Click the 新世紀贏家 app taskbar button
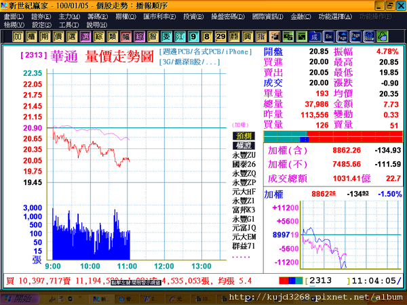Viewport: 407px width, 305px height. tap(101, 299)
